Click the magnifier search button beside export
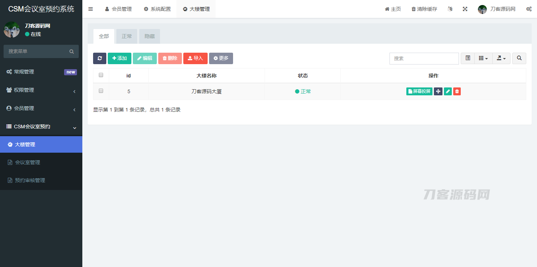537x267 pixels. tap(519, 58)
